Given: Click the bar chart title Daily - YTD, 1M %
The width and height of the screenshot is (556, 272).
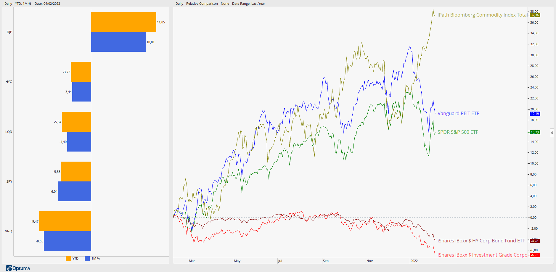Looking at the screenshot, I should pos(18,4).
